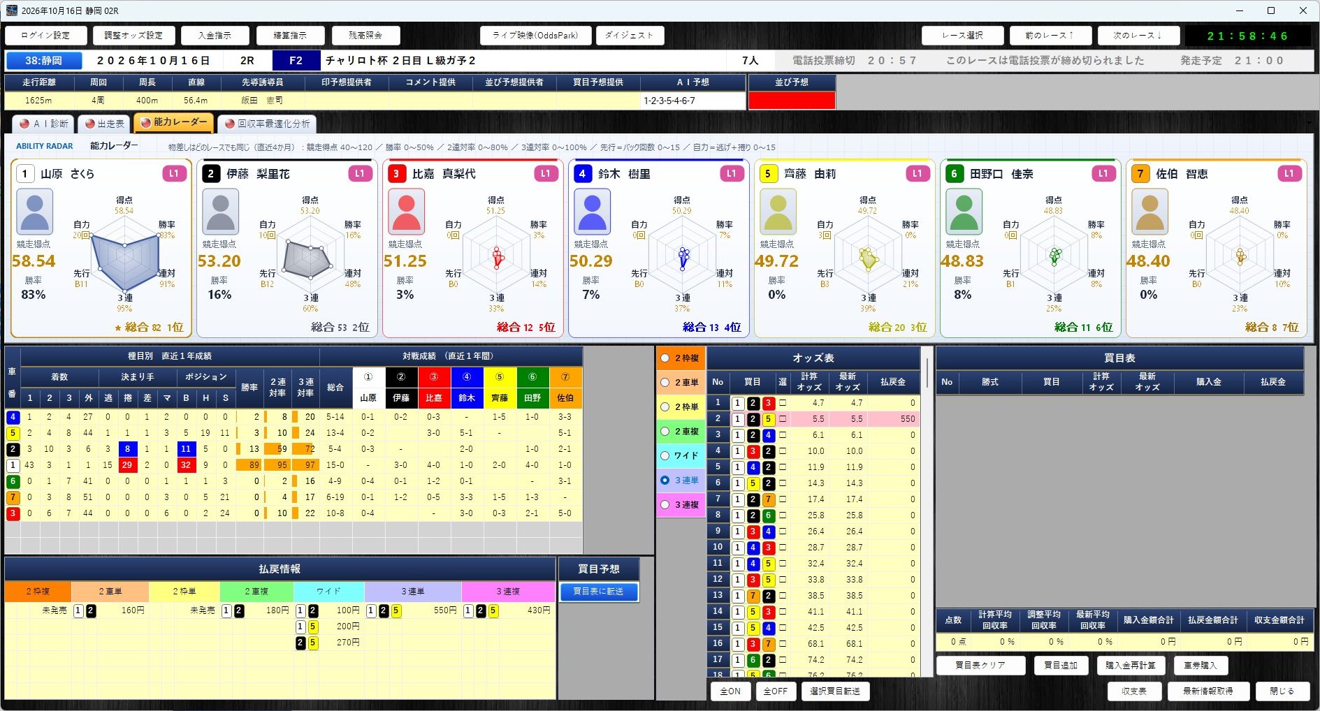Image resolution: width=1320 pixels, height=711 pixels.
Task: Click number 4 badge on 鈴木 card
Action: click(583, 173)
